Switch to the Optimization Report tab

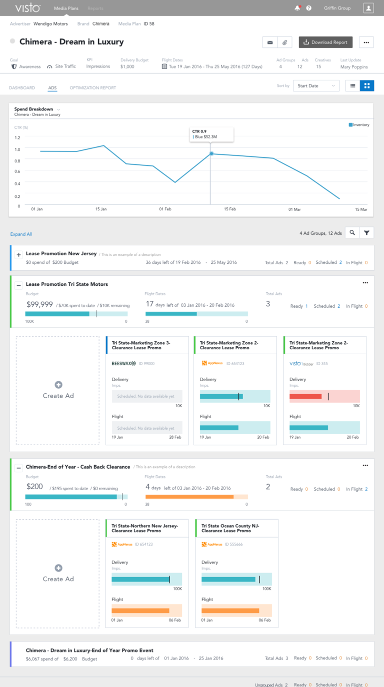pyautogui.click(x=93, y=87)
